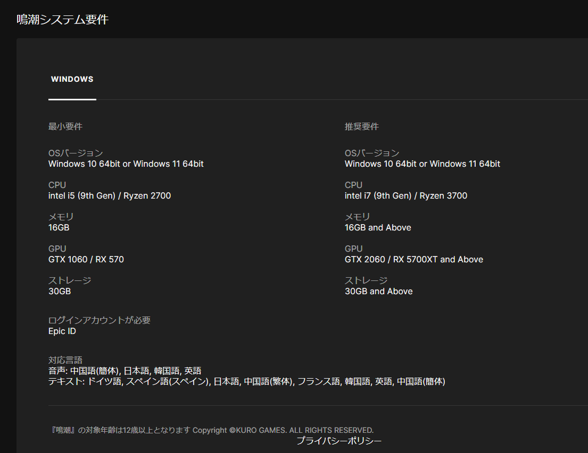
Task: Click the 鳴潮システム要件 heading
Action: coord(63,20)
